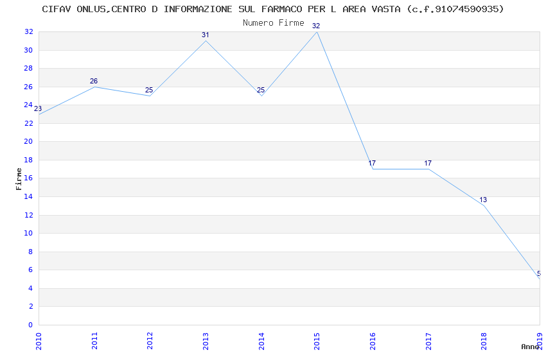
Task: Click the y-axis tick value 26
Action: [28, 87]
